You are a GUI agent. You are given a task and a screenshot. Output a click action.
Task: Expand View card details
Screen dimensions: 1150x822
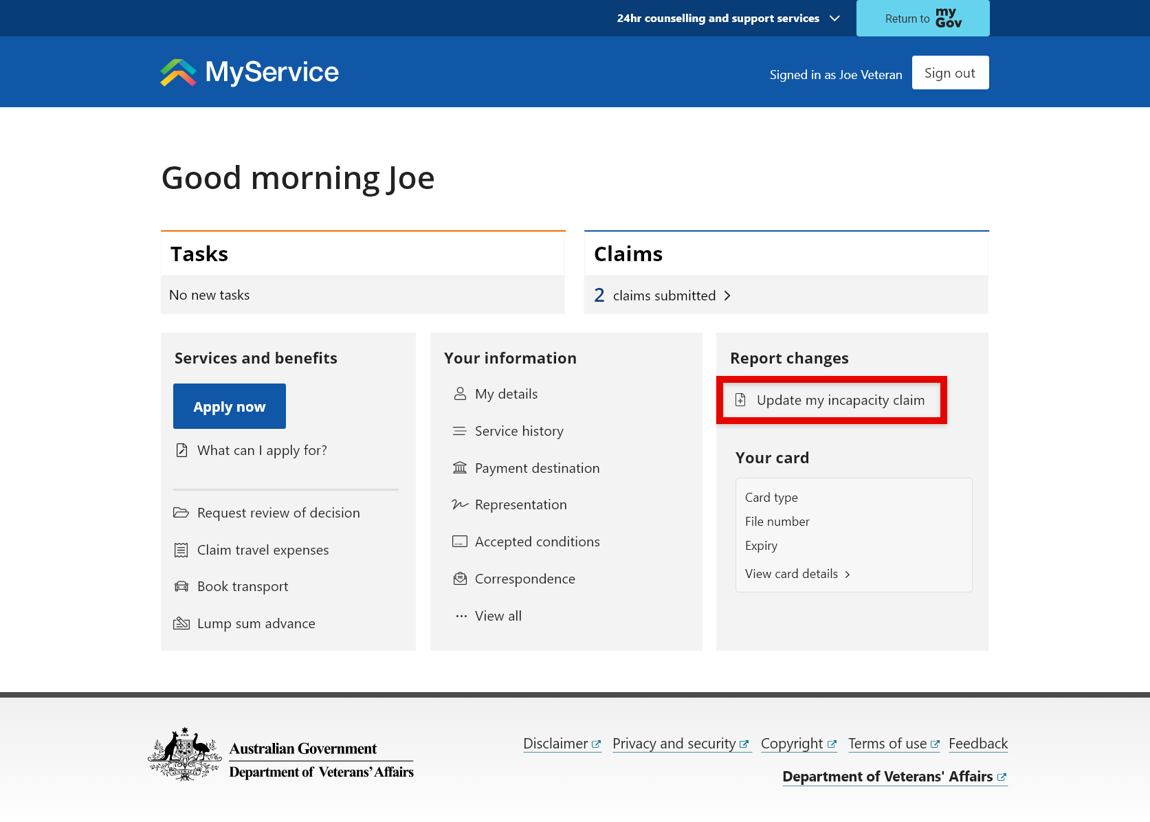pyautogui.click(x=797, y=574)
